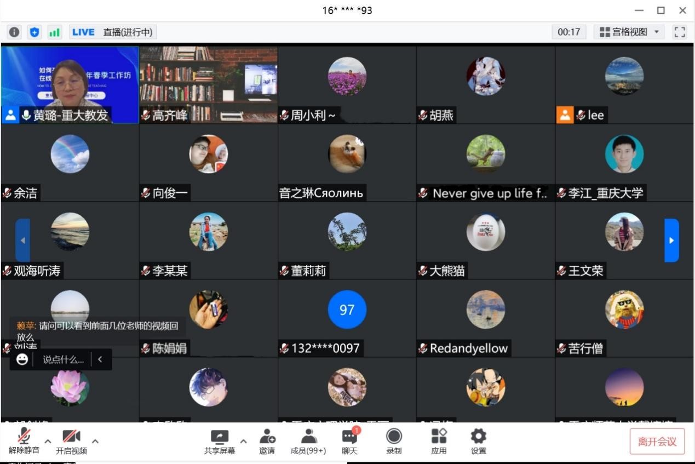
Task: Click the blue security shield icon
Action: click(x=35, y=32)
